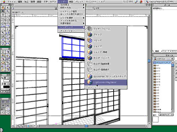
Task: Open the layer dropdown arrow above drawing
Action: pos(56,8)
